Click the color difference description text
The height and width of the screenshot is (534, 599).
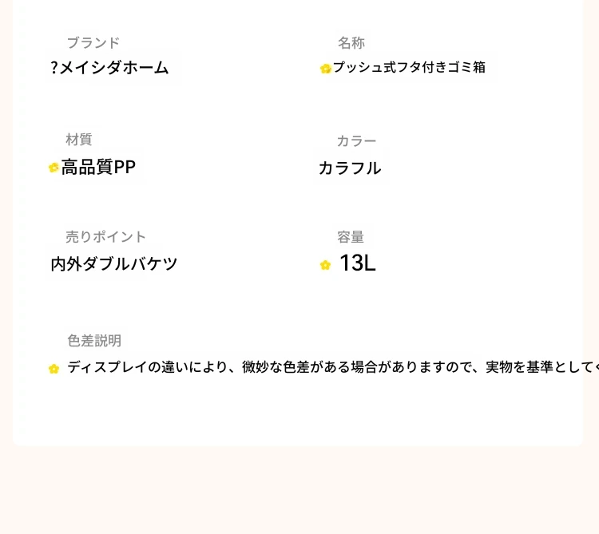point(332,367)
